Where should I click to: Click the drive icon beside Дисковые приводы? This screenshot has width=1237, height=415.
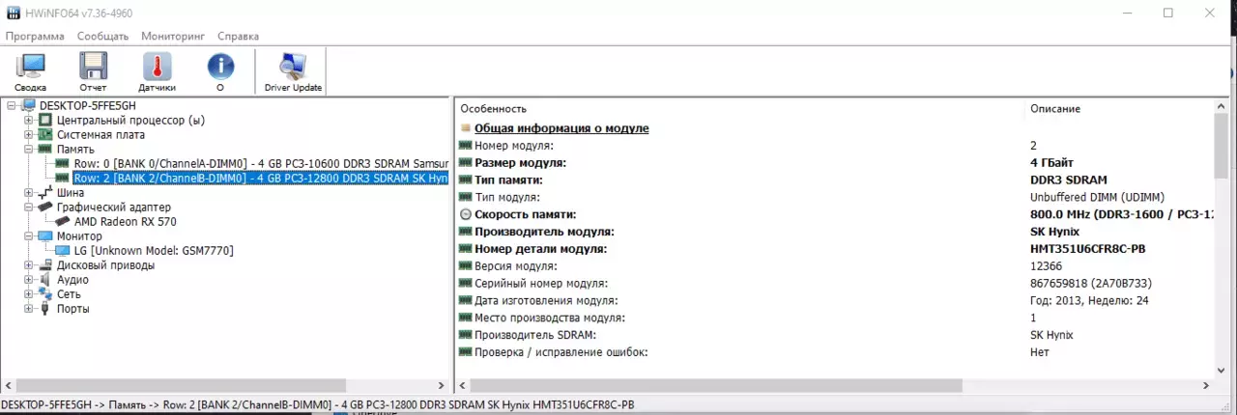tap(45, 264)
